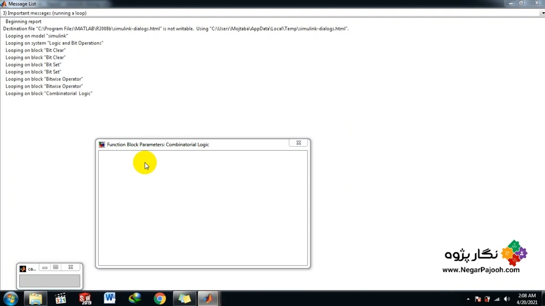Launch Microsoft Word from the taskbar
Image resolution: width=545 pixels, height=306 pixels.
110,298
